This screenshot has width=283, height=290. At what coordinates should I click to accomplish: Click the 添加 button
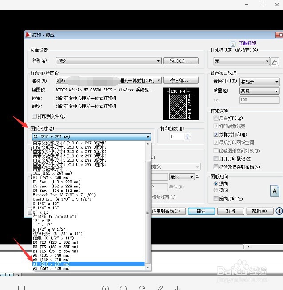(x=181, y=61)
